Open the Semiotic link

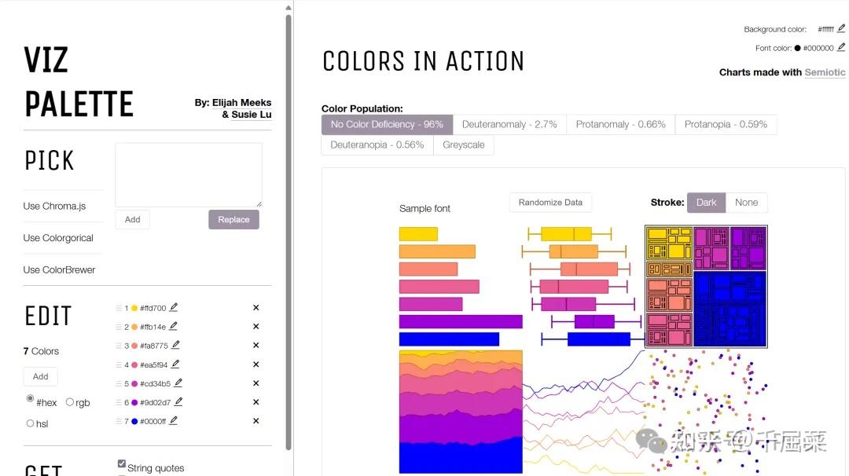[x=825, y=72]
